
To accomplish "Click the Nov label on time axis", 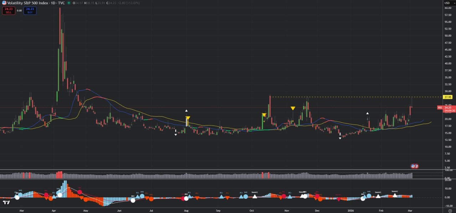I will [287, 211].
